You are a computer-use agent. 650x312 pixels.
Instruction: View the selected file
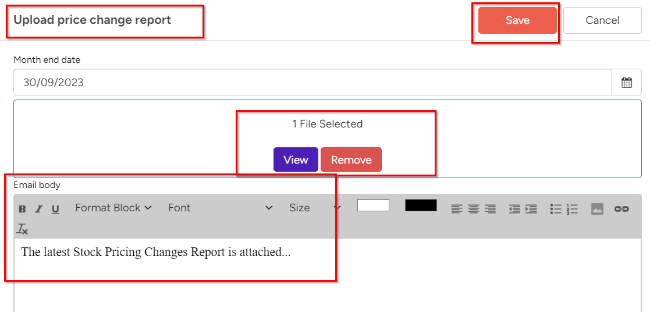296,159
